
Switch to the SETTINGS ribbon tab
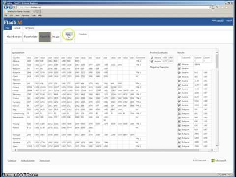tap(29, 28)
